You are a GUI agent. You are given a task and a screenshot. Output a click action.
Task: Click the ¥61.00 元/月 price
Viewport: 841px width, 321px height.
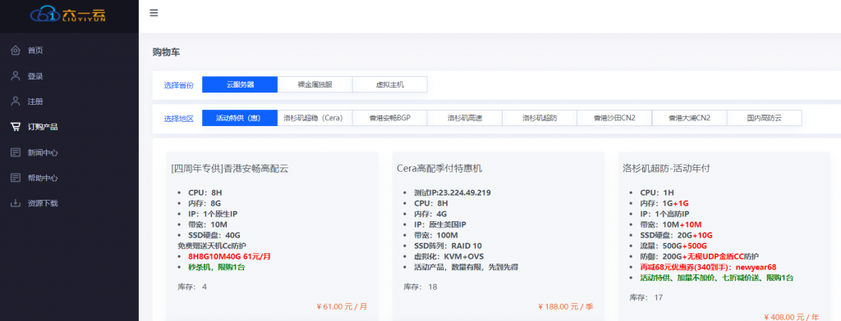[x=342, y=306]
